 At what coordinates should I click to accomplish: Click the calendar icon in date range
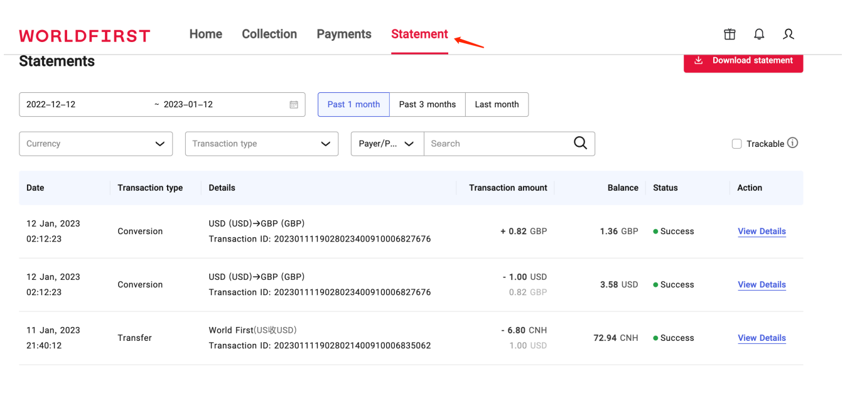294,105
